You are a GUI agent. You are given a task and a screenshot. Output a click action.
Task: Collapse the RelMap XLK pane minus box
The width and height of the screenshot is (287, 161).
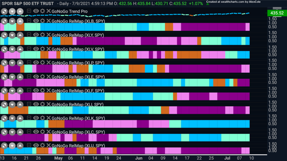pyautogui.click(x=29, y=118)
